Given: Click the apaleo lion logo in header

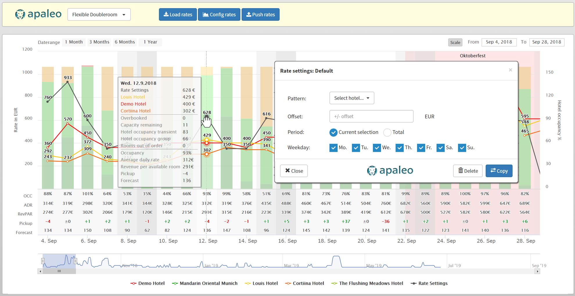Looking at the screenshot, I should click(20, 14).
